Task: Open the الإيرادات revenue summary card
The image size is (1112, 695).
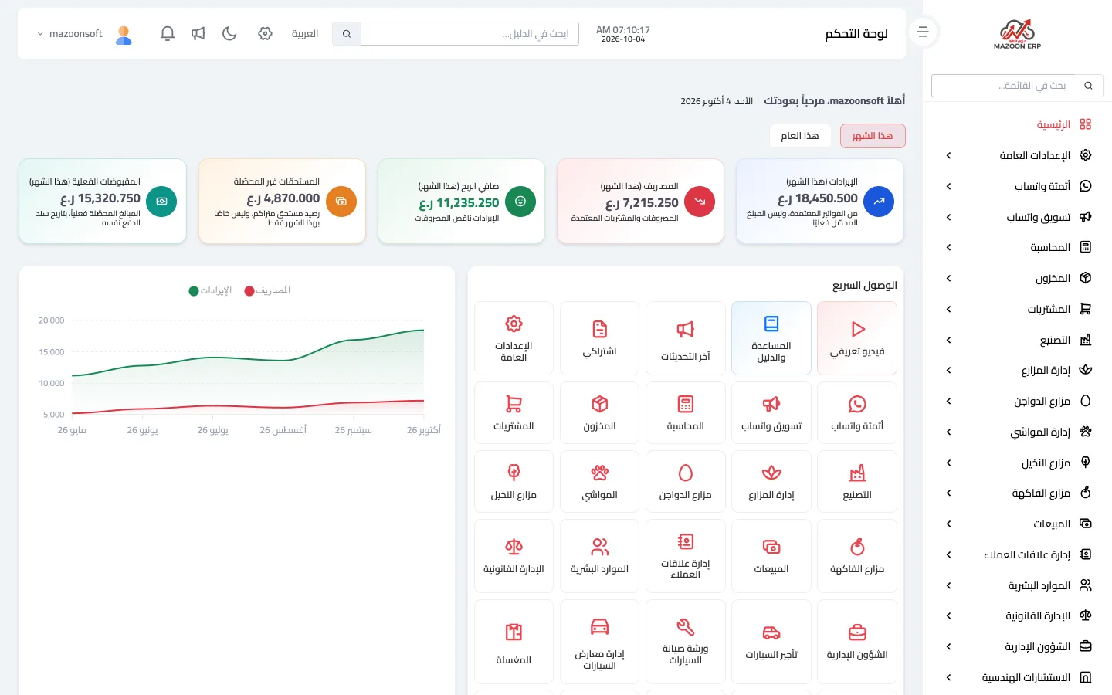Action: coord(820,202)
